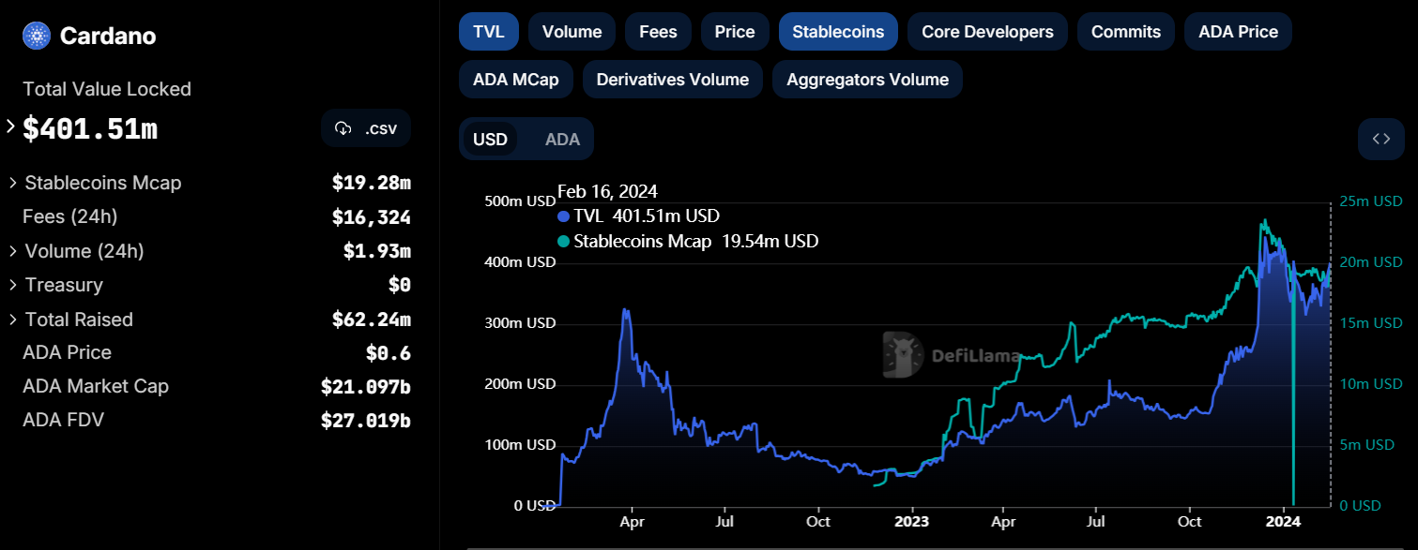Click the ADA Market Cap label
The height and width of the screenshot is (550, 1418).
pos(96,386)
